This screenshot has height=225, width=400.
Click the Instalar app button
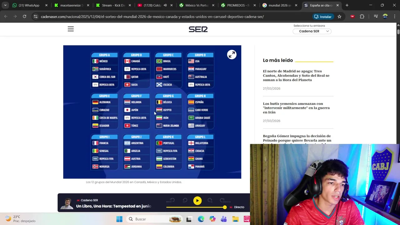(x=323, y=17)
